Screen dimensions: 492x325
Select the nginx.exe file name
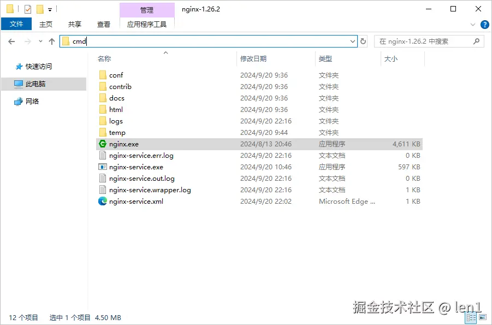123,144
